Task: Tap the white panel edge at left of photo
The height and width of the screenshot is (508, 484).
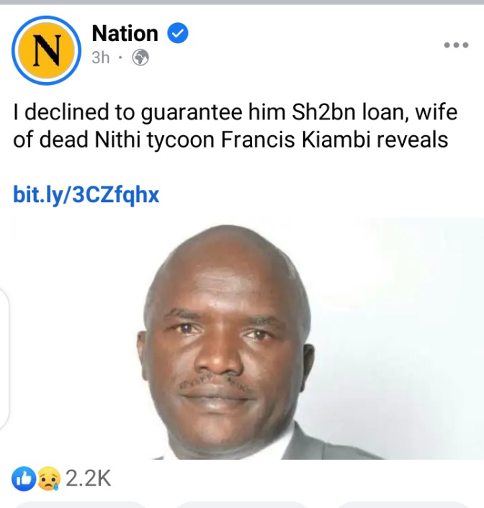Action: pyautogui.click(x=4, y=358)
